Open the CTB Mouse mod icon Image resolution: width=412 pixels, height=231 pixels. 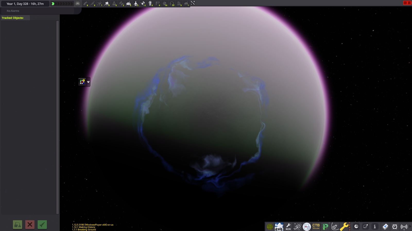click(316, 226)
